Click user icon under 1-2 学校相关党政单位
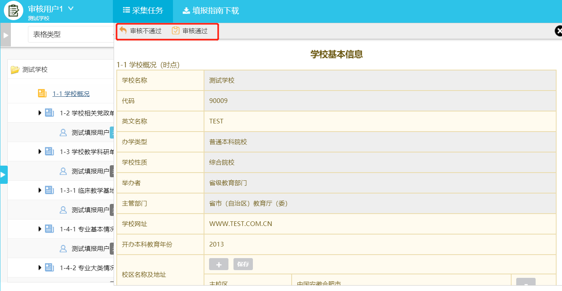This screenshot has height=291, width=562. point(63,132)
